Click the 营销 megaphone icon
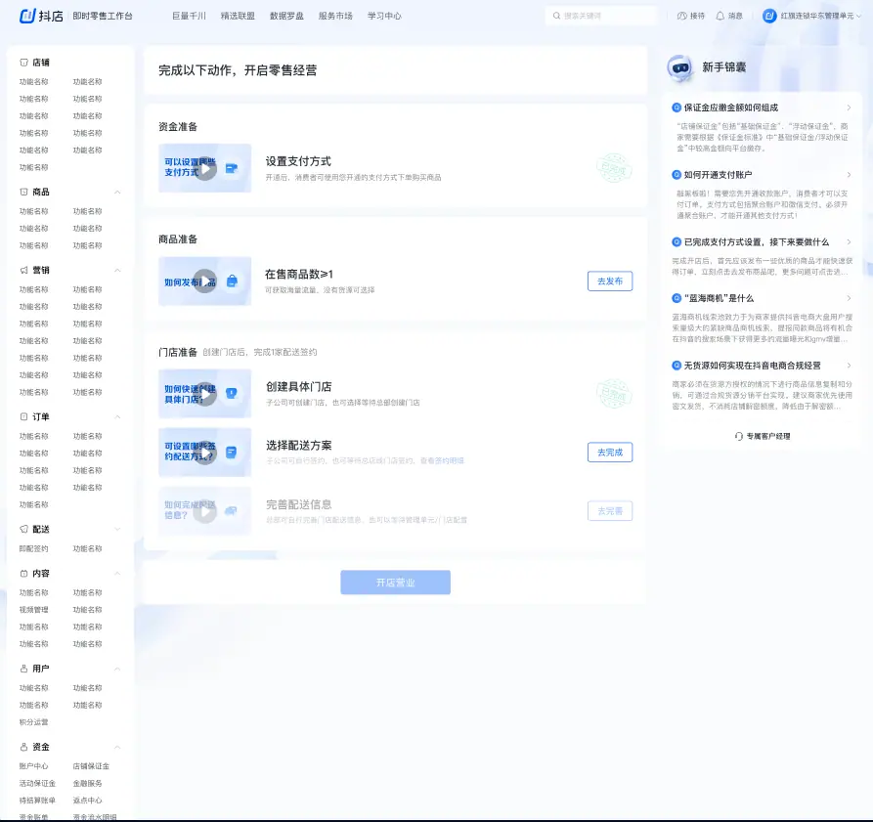Image resolution: width=873 pixels, height=822 pixels. pos(23,270)
